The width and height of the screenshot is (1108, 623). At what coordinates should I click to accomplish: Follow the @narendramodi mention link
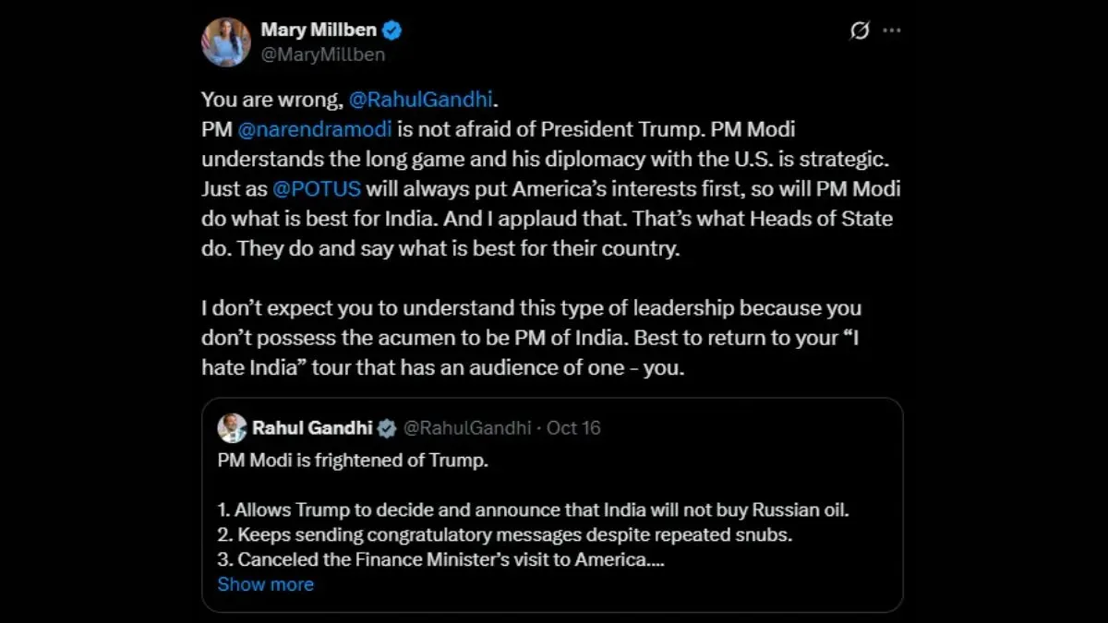316,129
